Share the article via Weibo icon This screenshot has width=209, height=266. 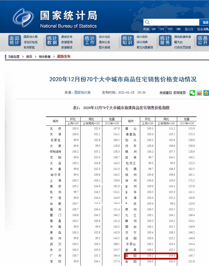coord(199,93)
